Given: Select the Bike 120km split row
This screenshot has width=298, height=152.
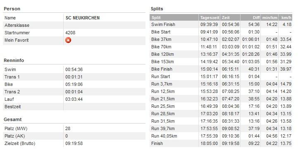Looking at the screenshot, I should [x=221, y=54].
